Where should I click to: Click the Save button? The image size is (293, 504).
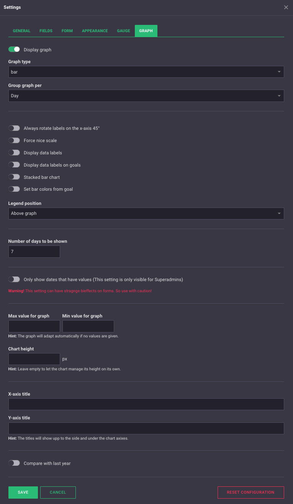23,492
